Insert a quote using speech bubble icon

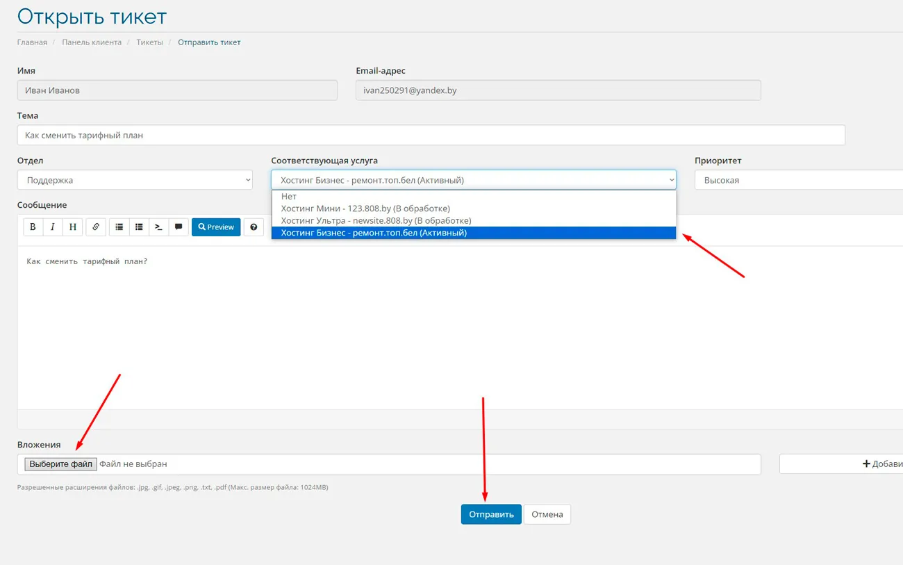tap(179, 227)
